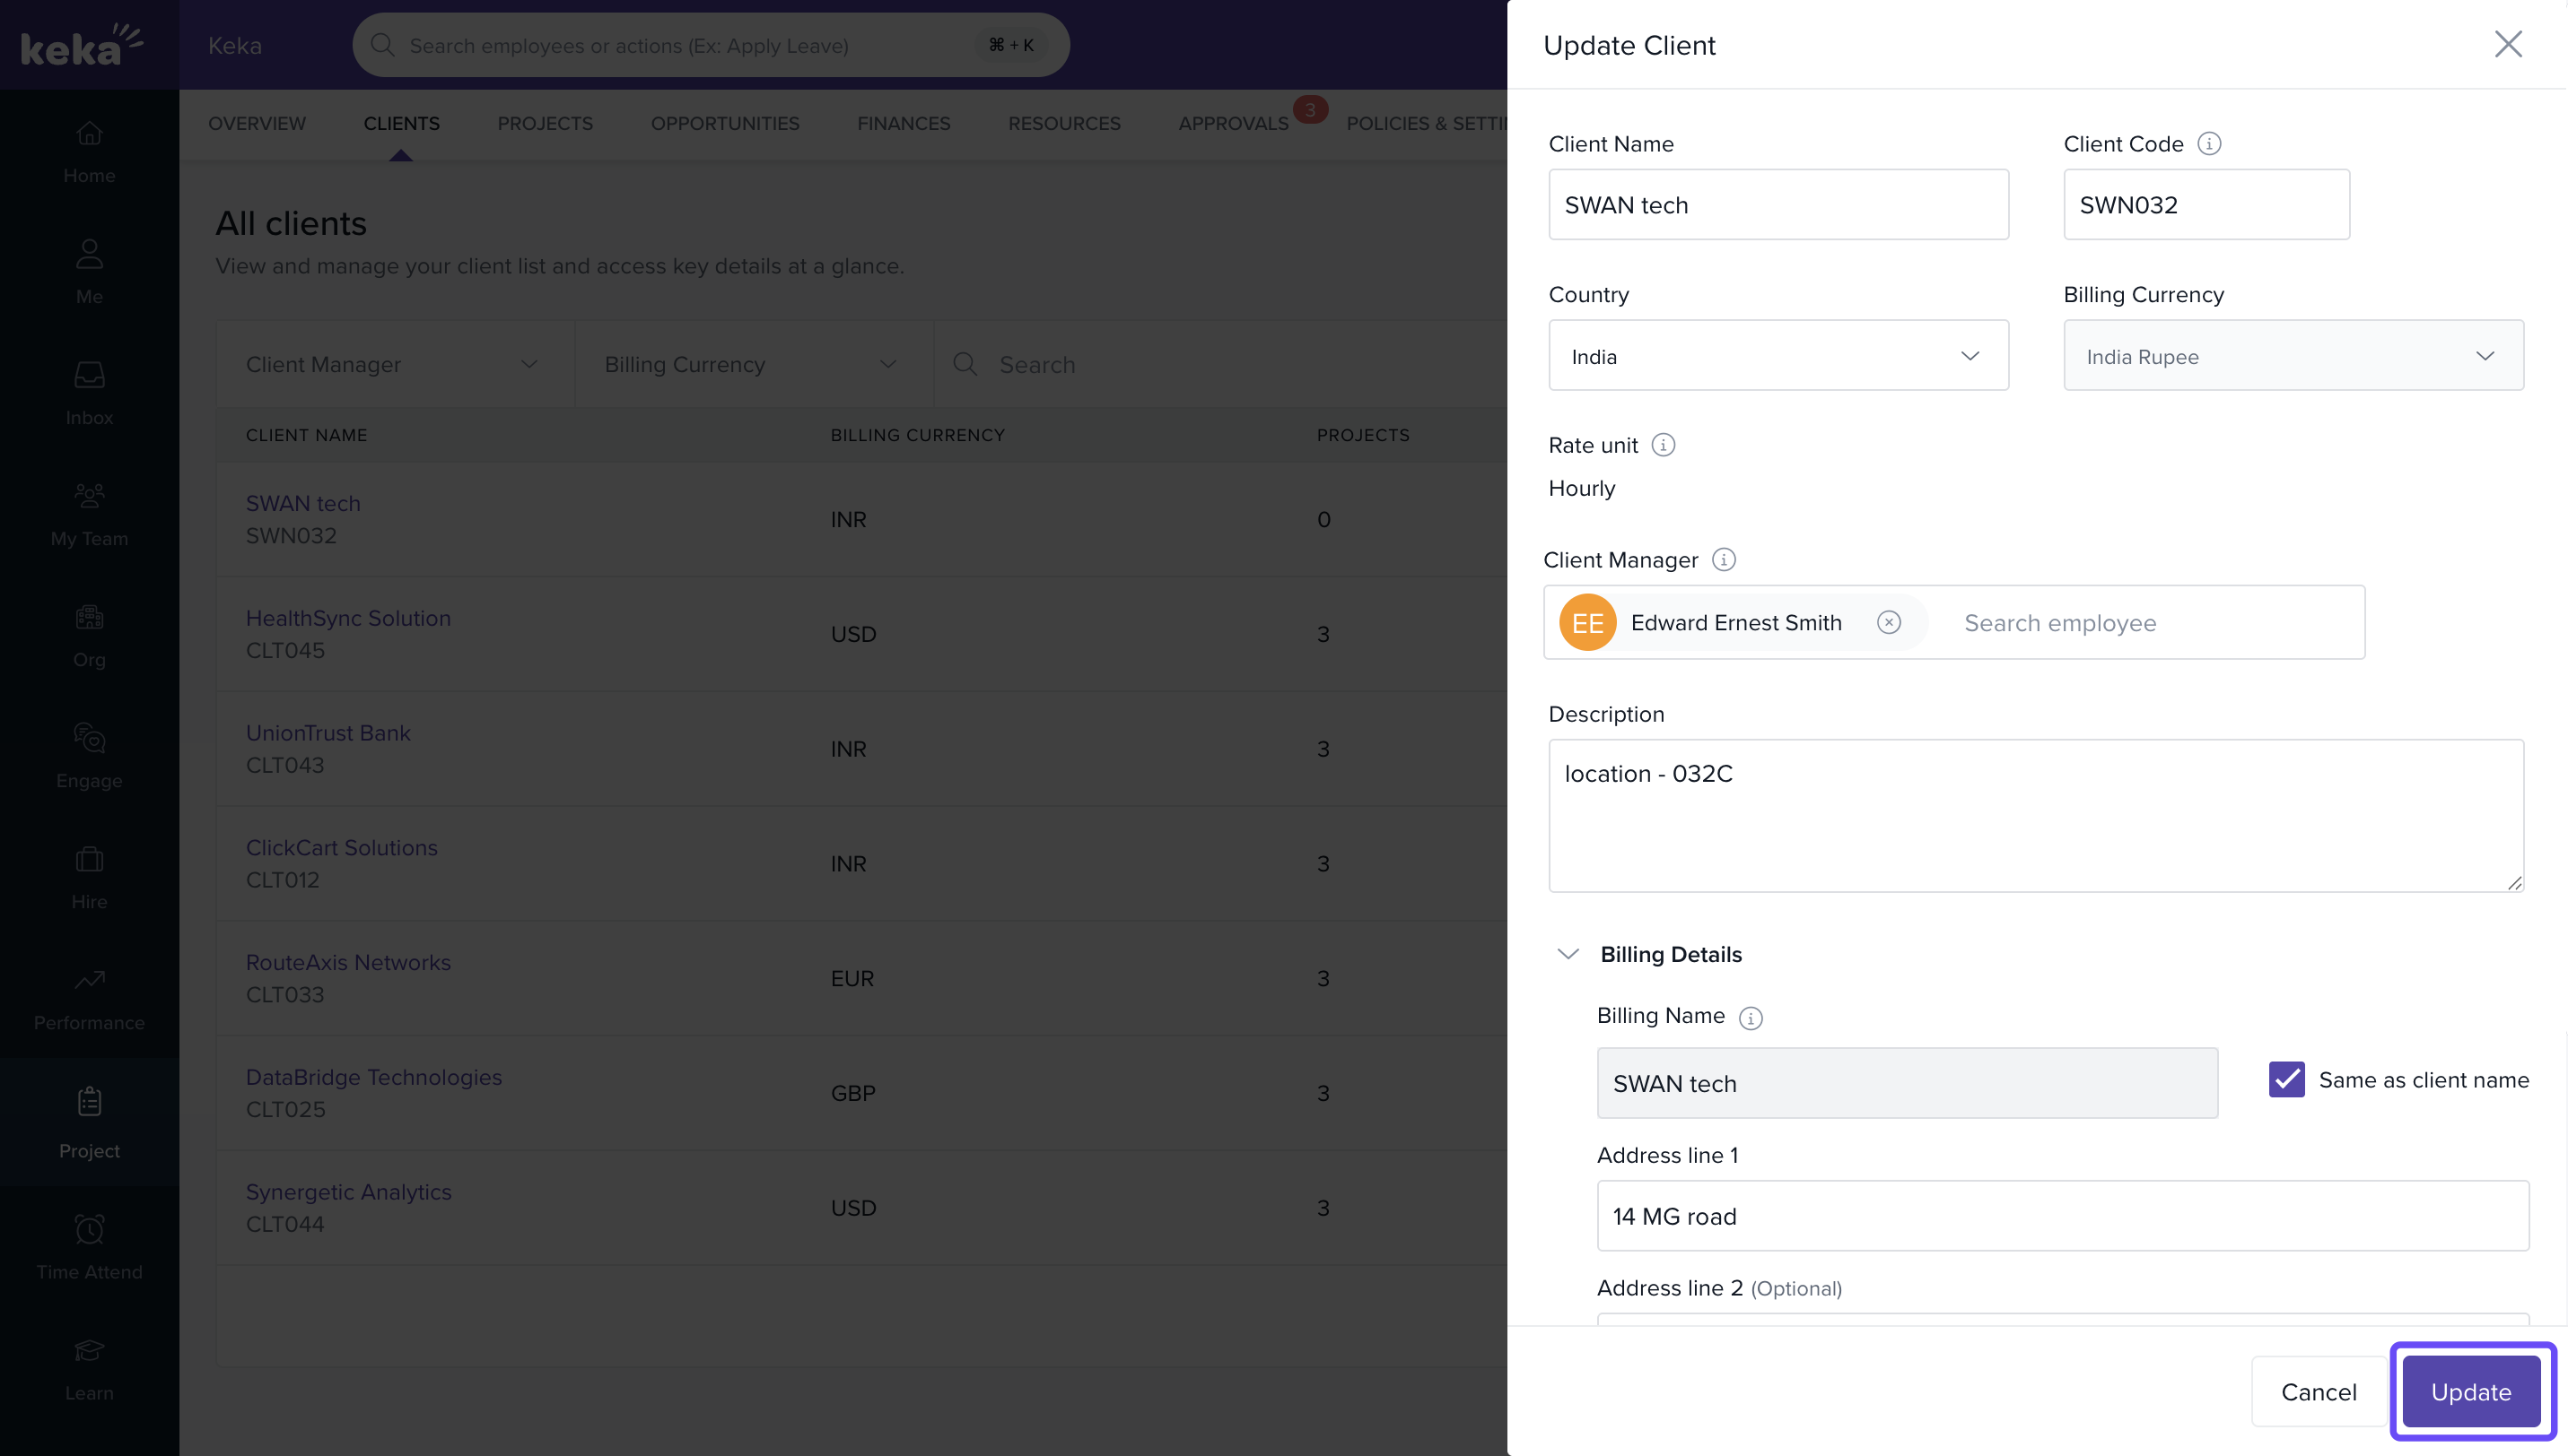Click the Update button

[x=2470, y=1391]
